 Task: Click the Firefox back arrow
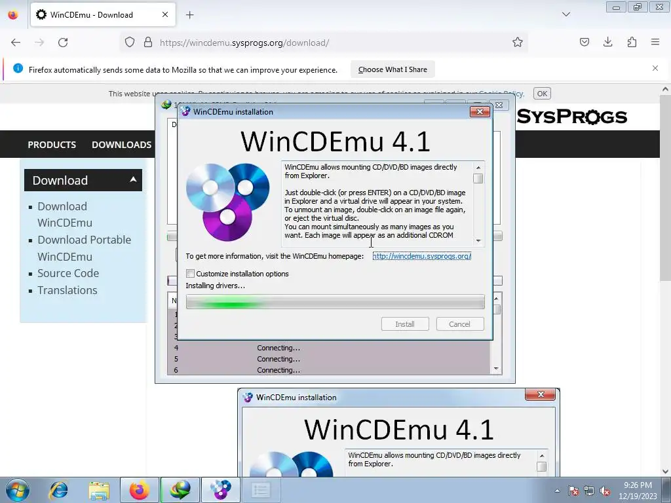[16, 43]
